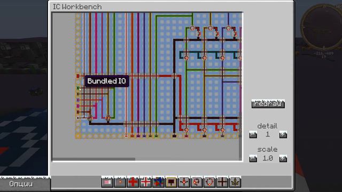The image size is (342, 192).
Task: Click the gate on the white wire near bottom-left
Action: click(90, 118)
